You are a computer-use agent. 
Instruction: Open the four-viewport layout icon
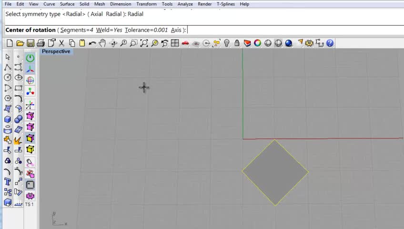(175, 43)
